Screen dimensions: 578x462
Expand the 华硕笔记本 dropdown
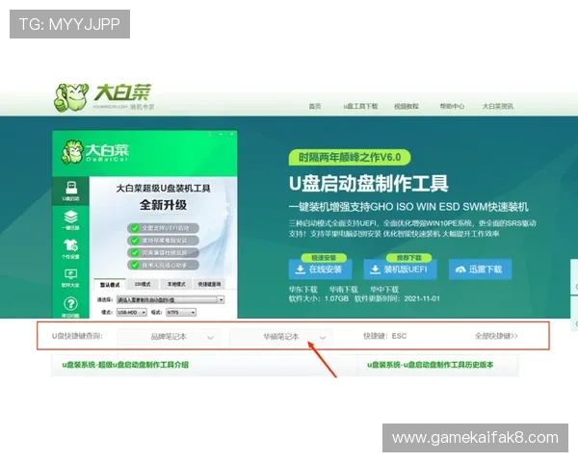(281, 337)
